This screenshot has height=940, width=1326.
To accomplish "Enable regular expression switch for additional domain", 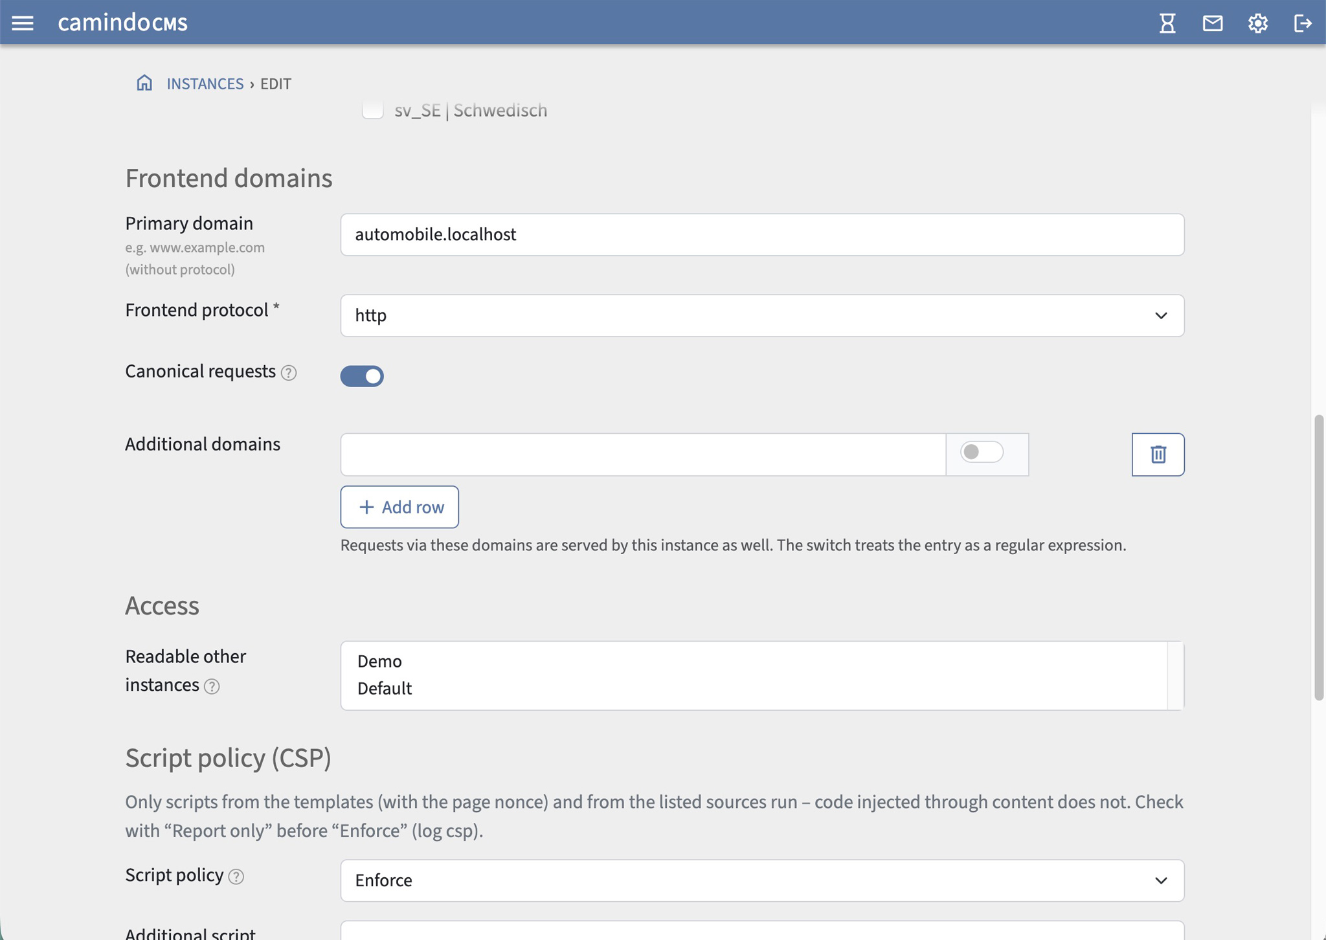I will (x=982, y=452).
